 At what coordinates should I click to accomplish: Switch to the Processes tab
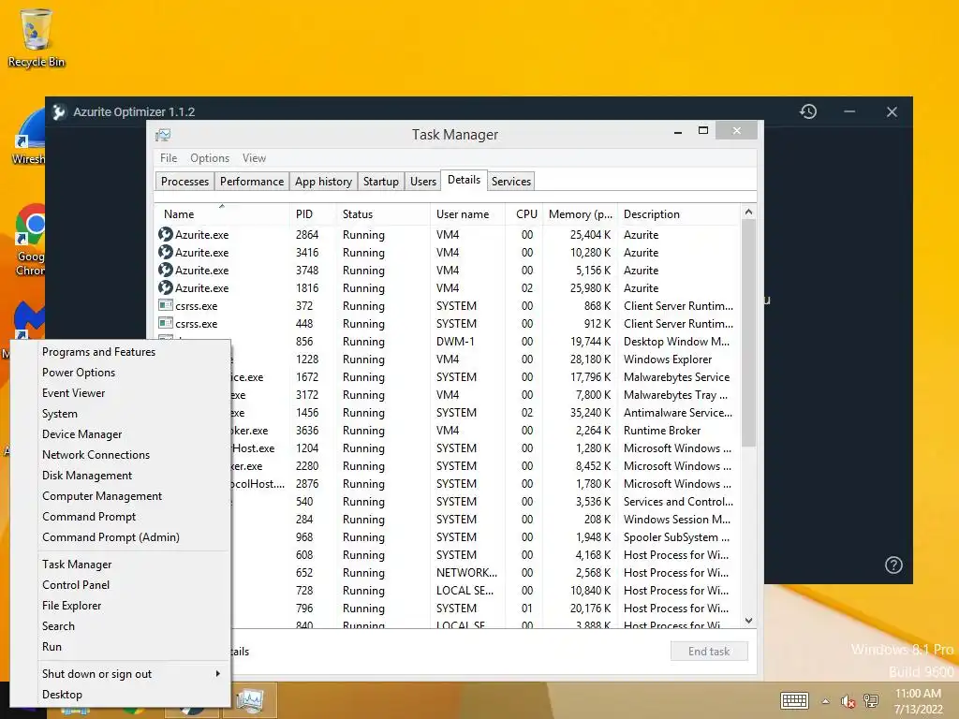[184, 182]
